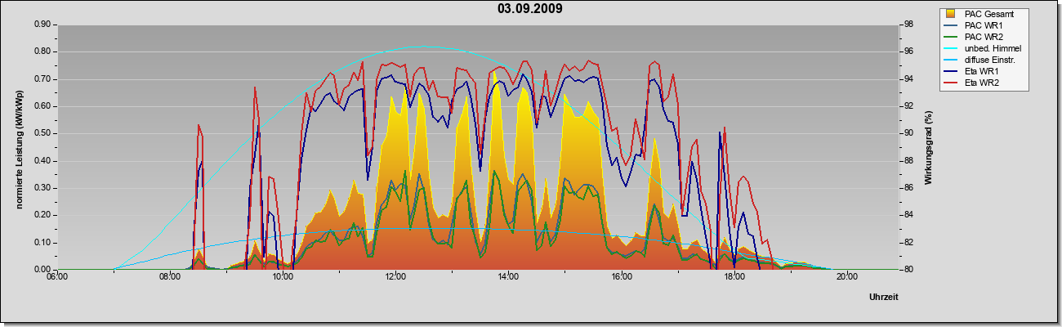This screenshot has width=1062, height=327.
Task: Click the Wirkungsgrad (%) axis title
Action: point(929,148)
